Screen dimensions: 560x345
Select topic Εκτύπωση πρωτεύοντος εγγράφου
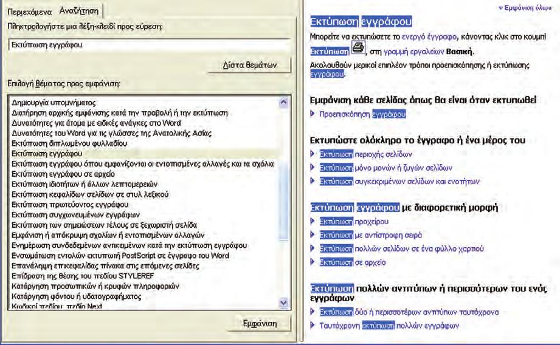(70, 205)
